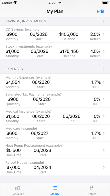
Task: Open Medicare row chevron
Action: (x=104, y=133)
